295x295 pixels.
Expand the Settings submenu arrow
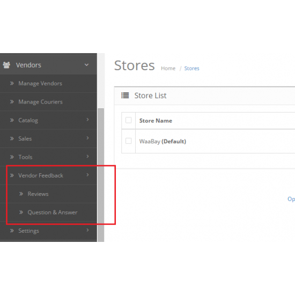point(87,230)
